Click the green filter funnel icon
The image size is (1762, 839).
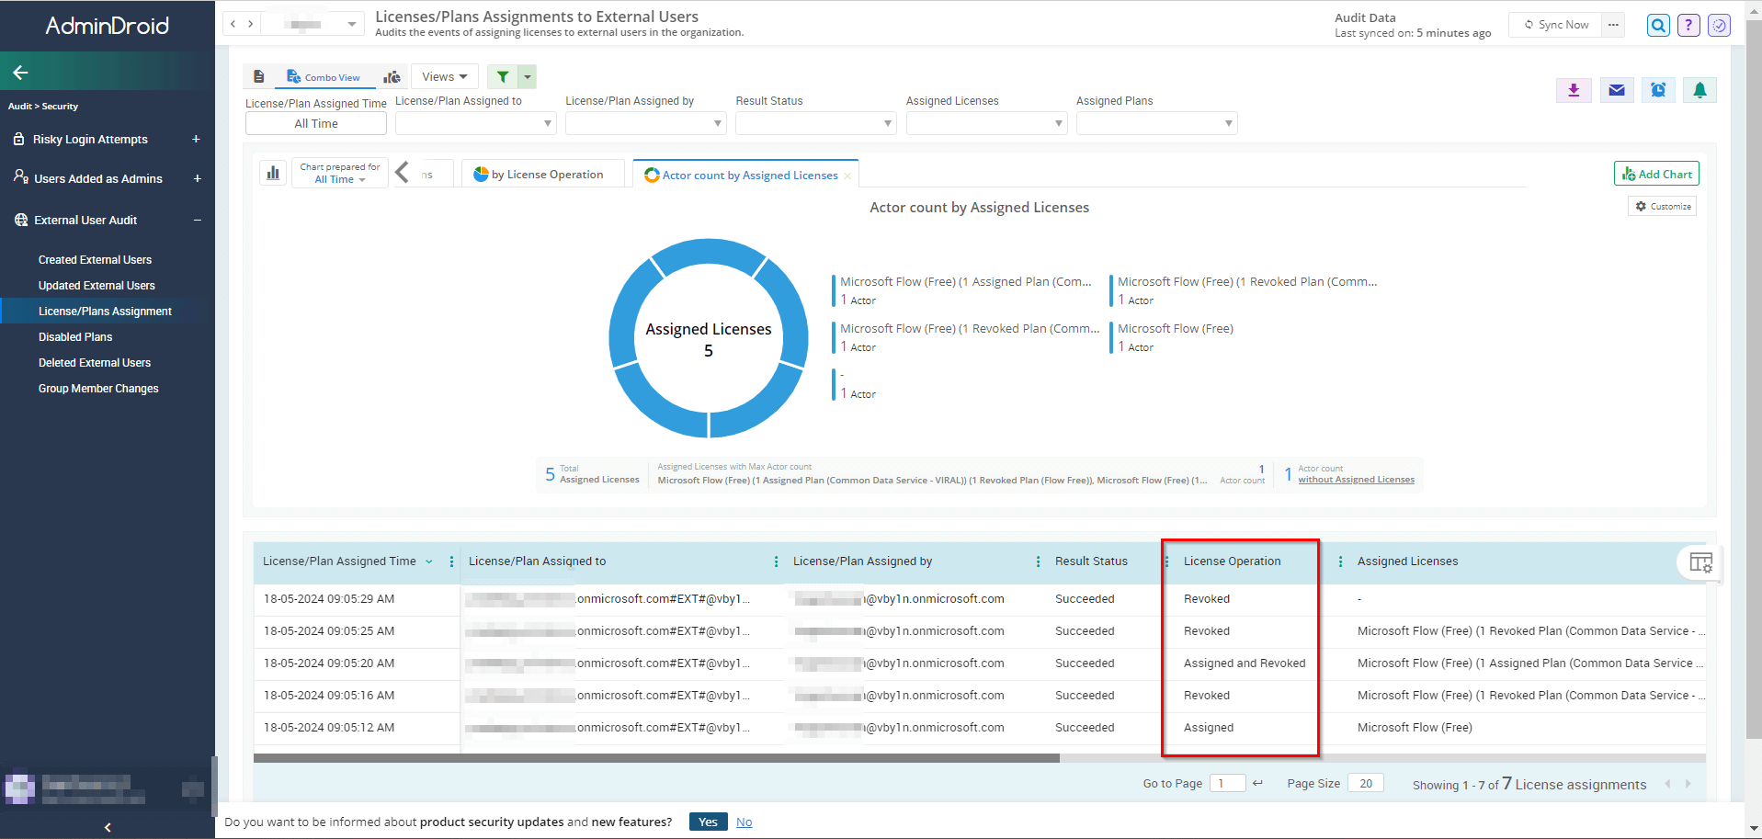pyautogui.click(x=503, y=77)
